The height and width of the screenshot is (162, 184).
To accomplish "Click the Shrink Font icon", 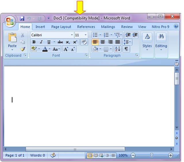I will (x=73, y=49).
